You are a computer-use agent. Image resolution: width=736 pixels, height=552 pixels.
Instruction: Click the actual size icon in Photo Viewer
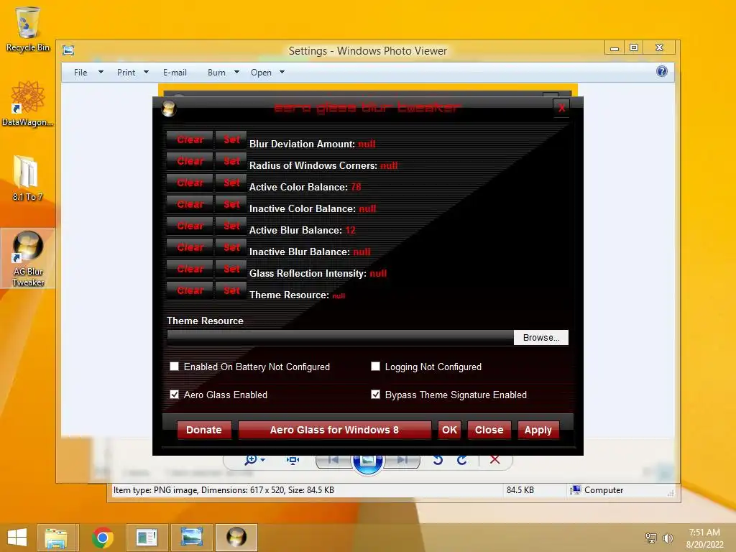point(293,460)
